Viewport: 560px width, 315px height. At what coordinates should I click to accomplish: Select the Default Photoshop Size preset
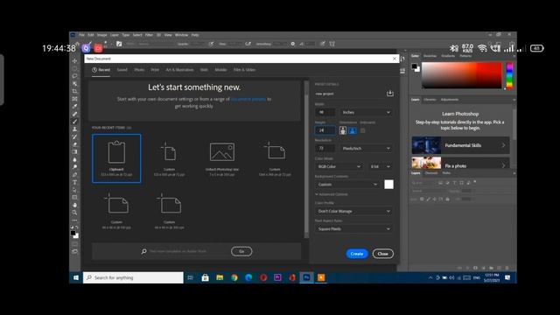222,158
